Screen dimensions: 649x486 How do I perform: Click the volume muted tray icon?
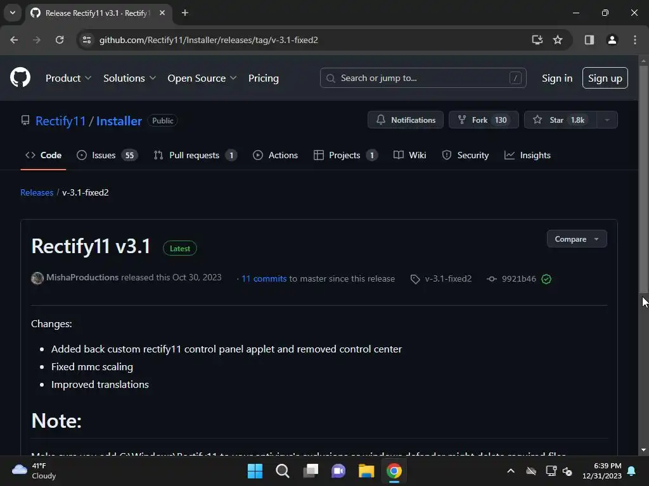tap(567, 471)
